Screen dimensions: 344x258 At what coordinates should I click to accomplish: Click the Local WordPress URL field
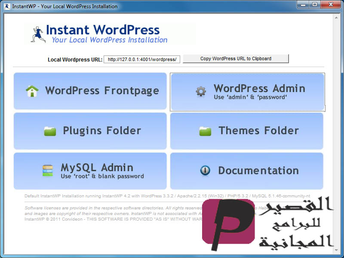(142, 59)
